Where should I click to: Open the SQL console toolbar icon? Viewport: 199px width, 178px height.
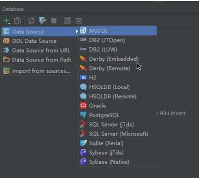click(x=79, y=21)
